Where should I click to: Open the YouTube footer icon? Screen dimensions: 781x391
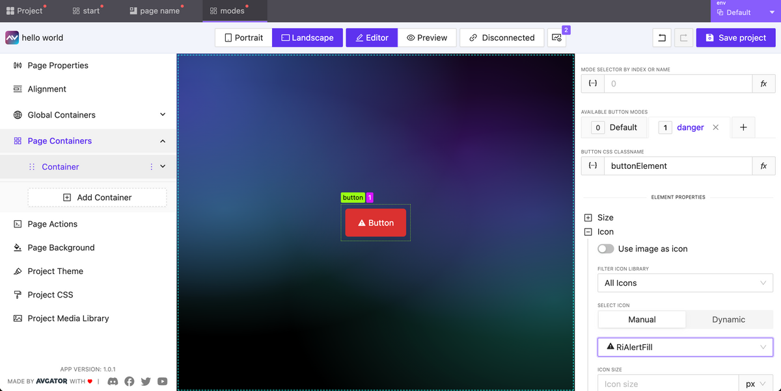[163, 381]
